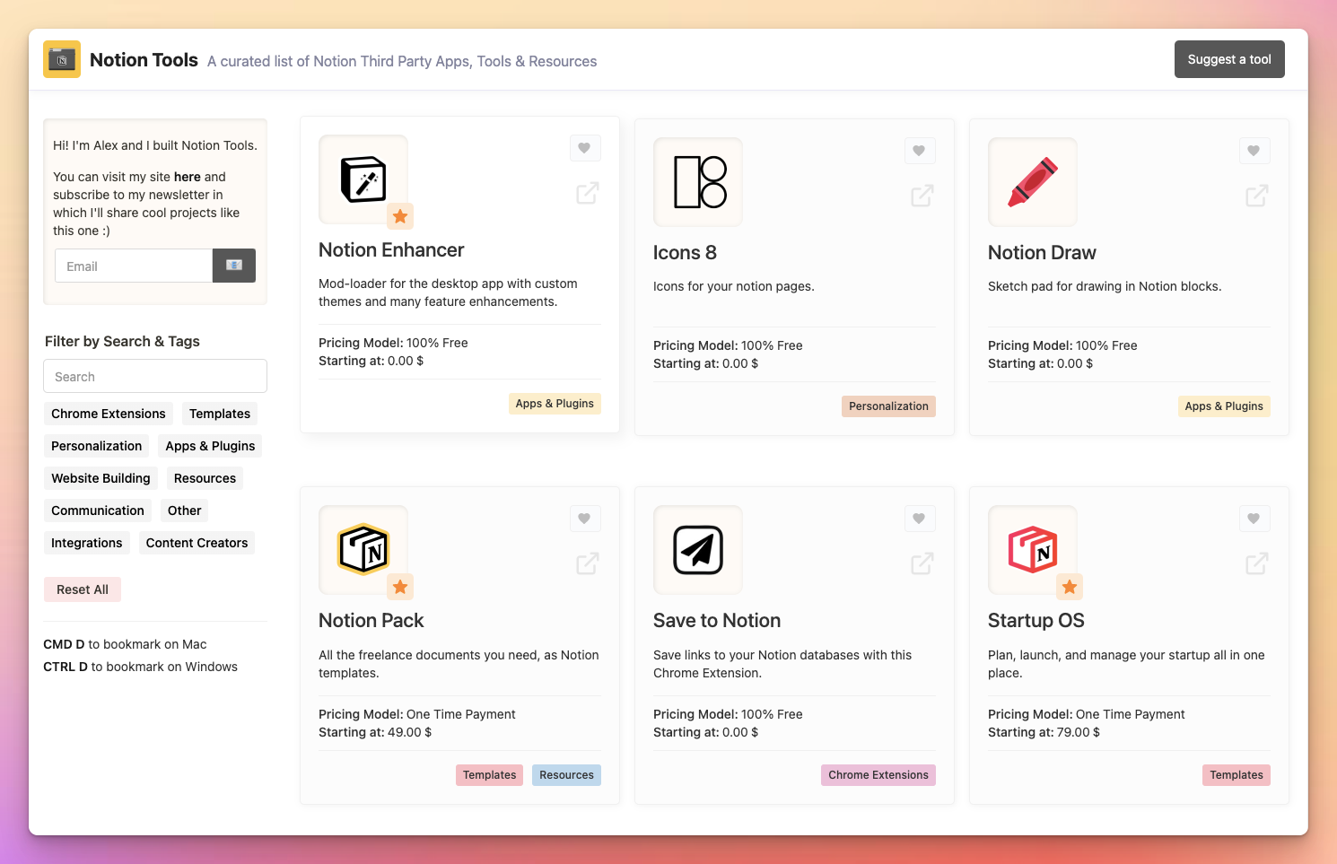Click the Notion Enhancer cube logo

pos(363,179)
